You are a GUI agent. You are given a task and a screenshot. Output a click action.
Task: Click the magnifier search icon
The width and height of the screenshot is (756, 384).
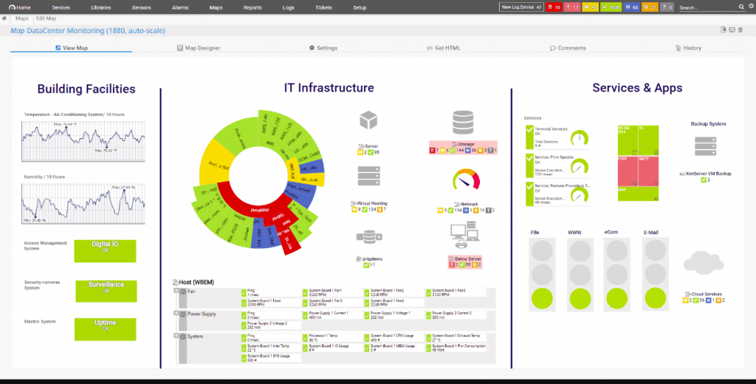coord(741,7)
